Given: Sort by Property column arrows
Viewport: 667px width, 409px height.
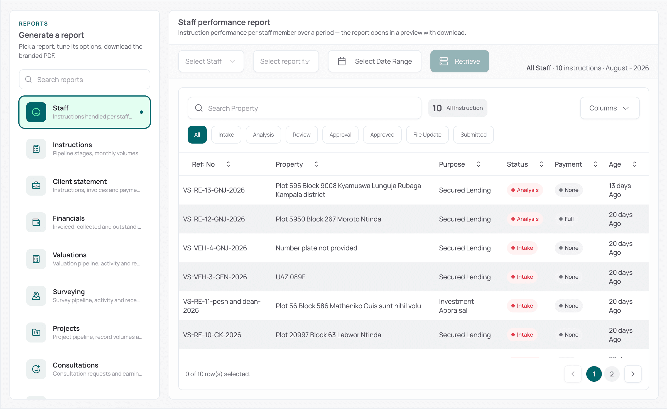Looking at the screenshot, I should click(x=316, y=164).
